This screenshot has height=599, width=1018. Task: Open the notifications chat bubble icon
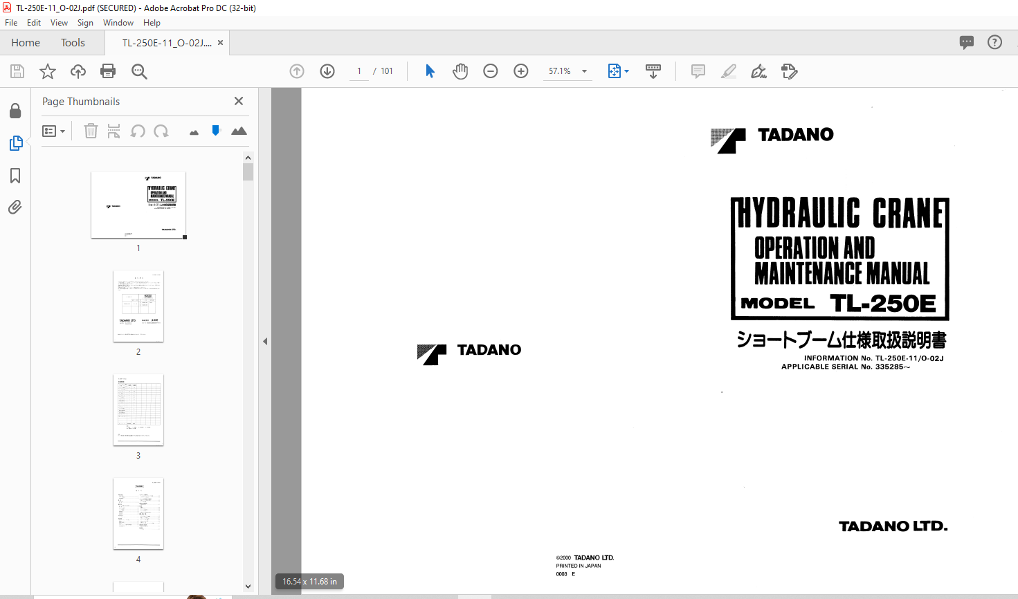[x=967, y=43]
